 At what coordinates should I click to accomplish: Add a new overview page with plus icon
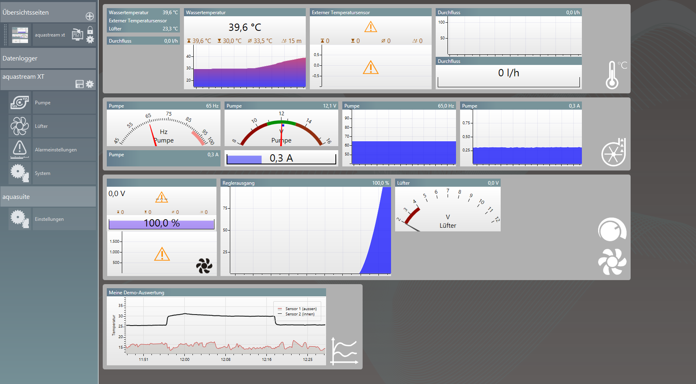(x=90, y=16)
